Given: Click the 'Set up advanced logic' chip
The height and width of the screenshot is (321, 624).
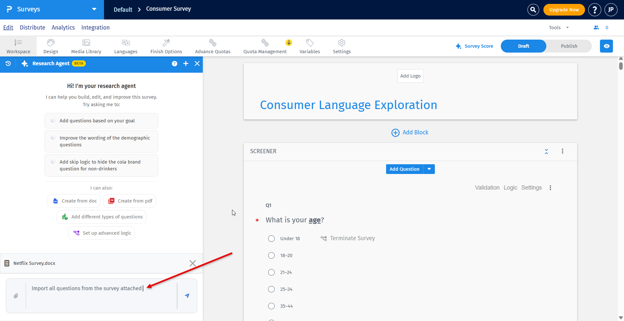Looking at the screenshot, I should [x=101, y=233].
